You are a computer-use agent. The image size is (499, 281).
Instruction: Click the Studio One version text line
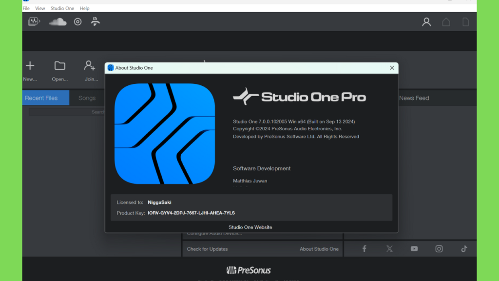coord(294,121)
